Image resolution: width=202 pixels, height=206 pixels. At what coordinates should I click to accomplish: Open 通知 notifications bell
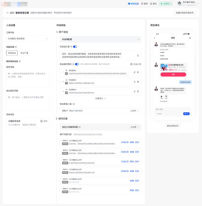(153, 4)
